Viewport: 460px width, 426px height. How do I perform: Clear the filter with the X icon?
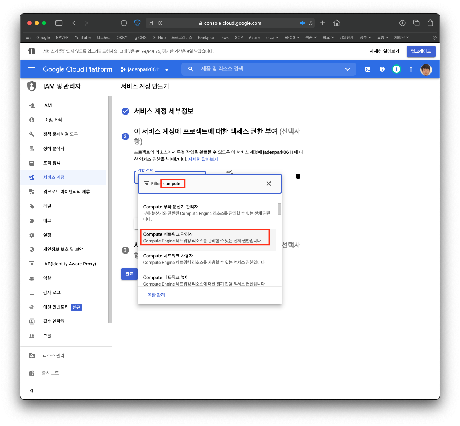[x=269, y=184]
